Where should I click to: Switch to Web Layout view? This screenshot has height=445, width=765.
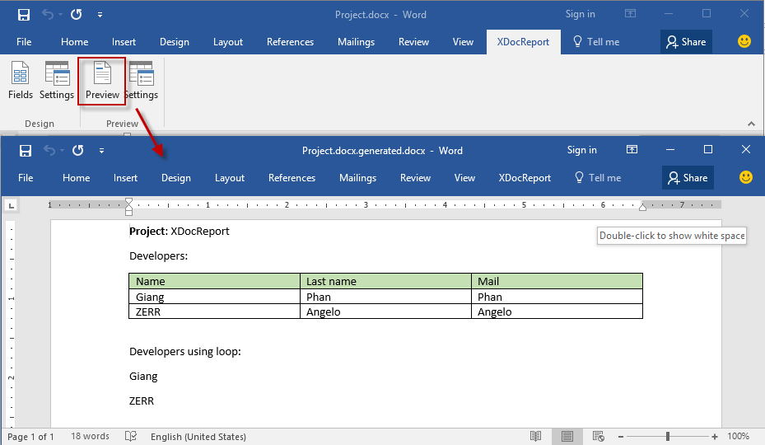click(599, 436)
